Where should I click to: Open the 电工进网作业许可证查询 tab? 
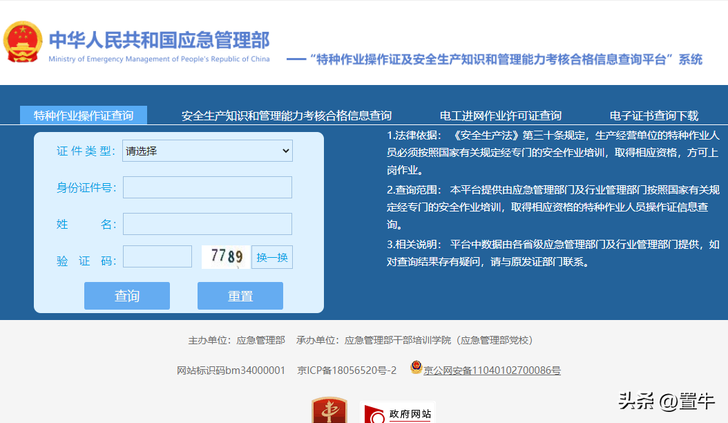(x=501, y=115)
